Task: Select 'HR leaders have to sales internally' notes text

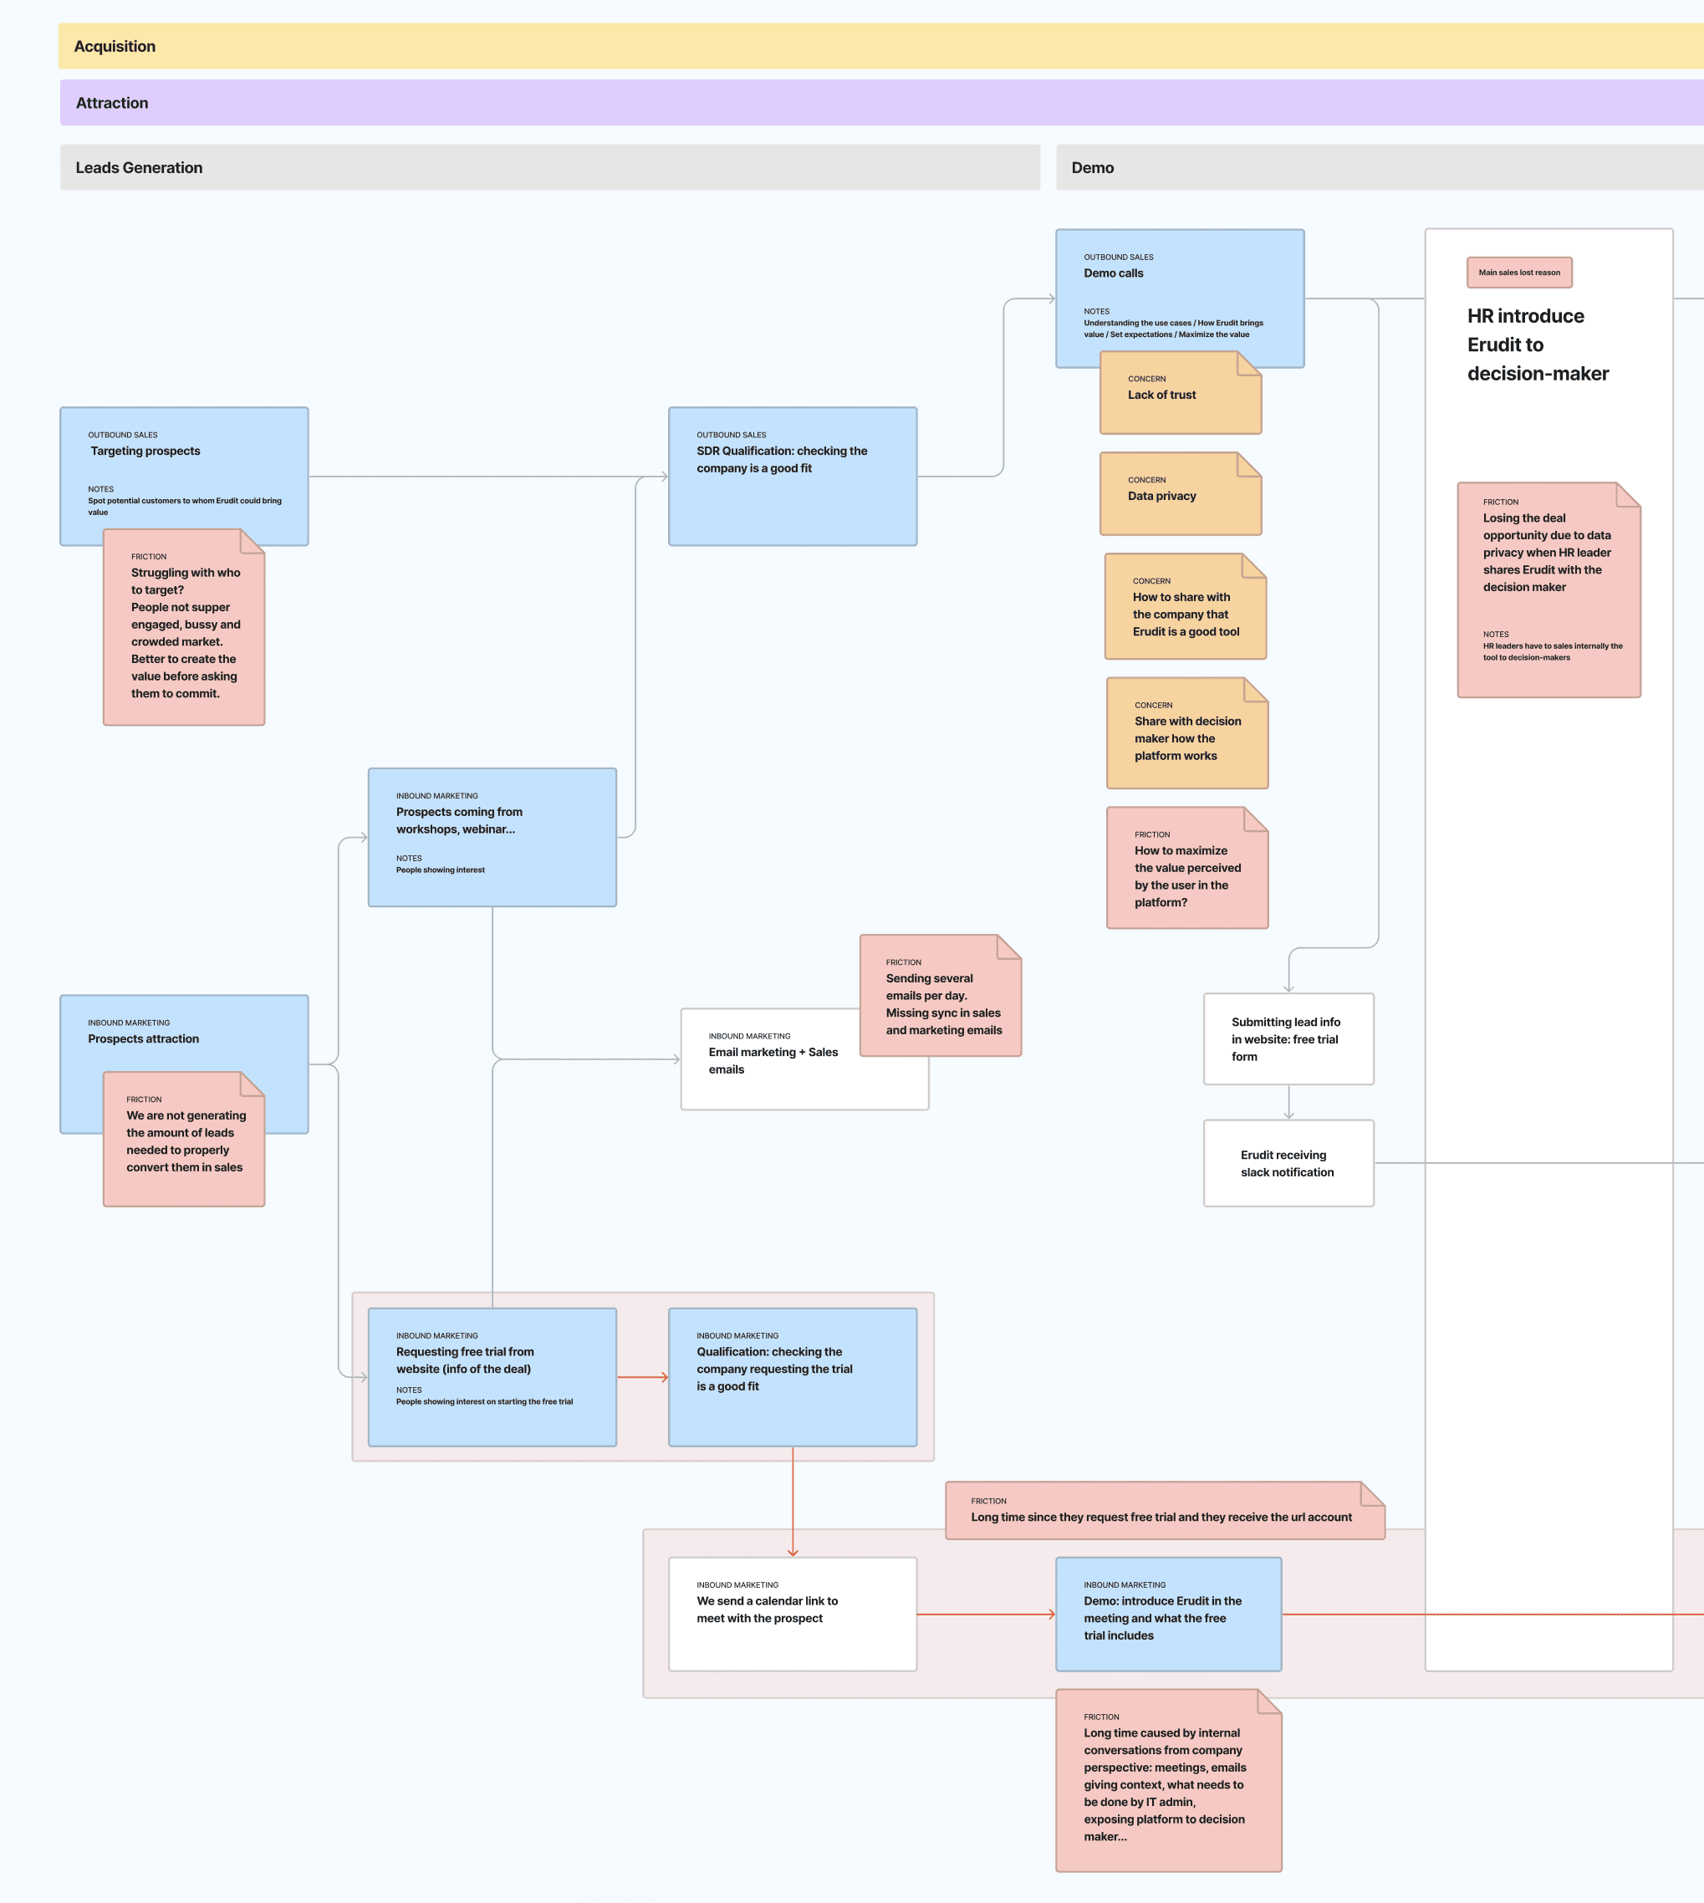Action: 1553,651
